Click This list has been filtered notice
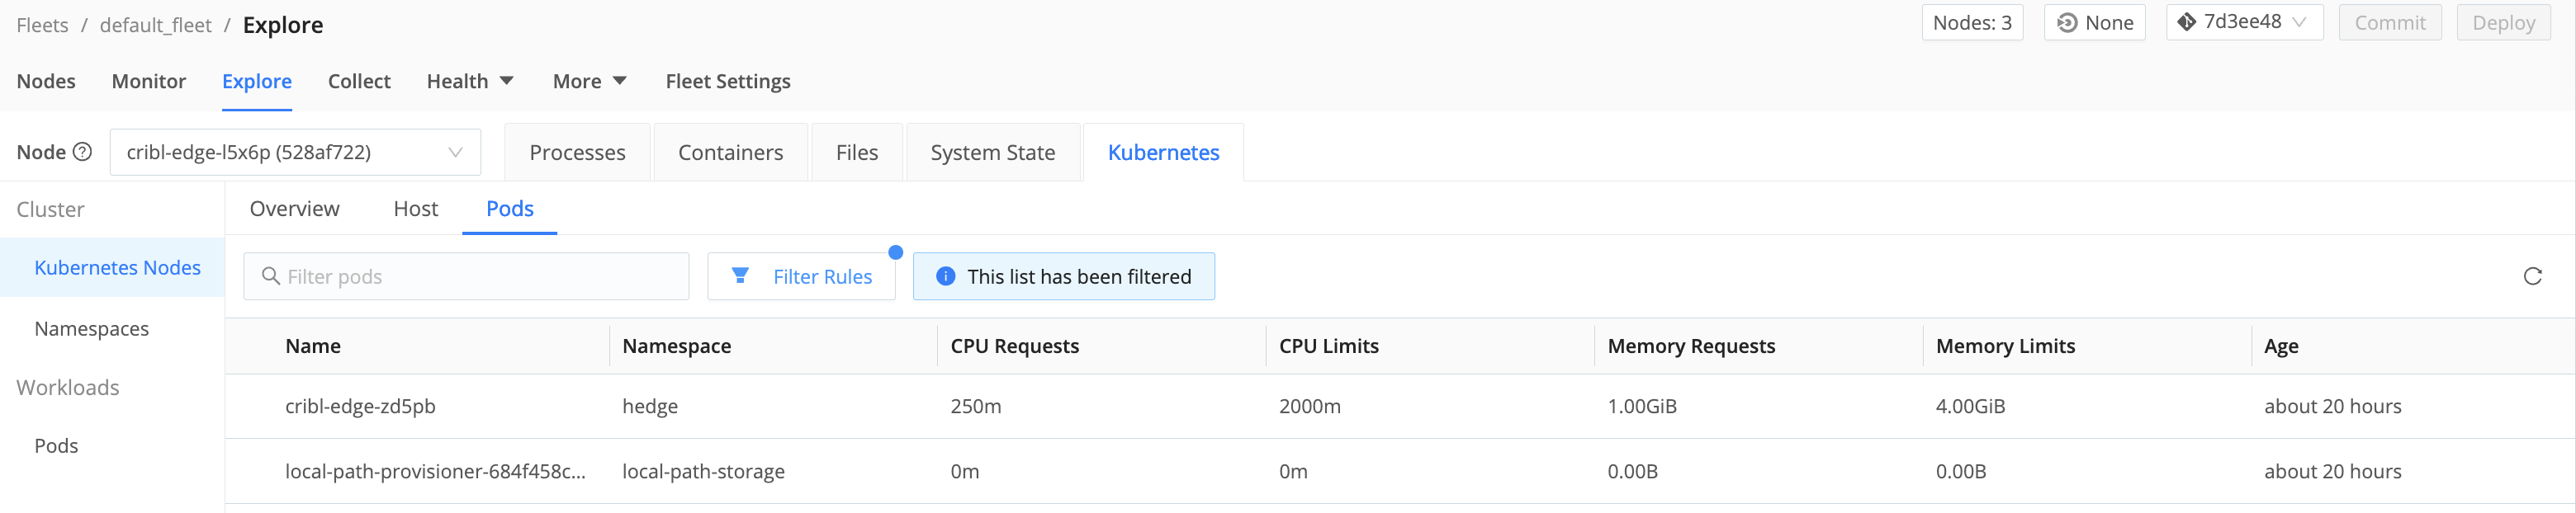 (x=1063, y=276)
